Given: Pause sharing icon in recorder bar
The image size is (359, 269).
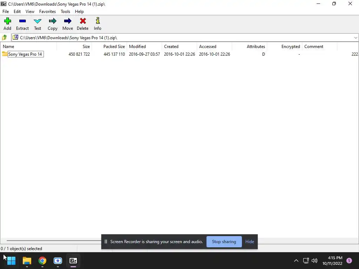Looking at the screenshot, I should pos(106,242).
